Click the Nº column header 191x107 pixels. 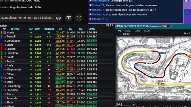(4, 29)
